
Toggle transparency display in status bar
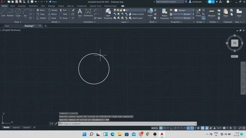(x=203, y=128)
